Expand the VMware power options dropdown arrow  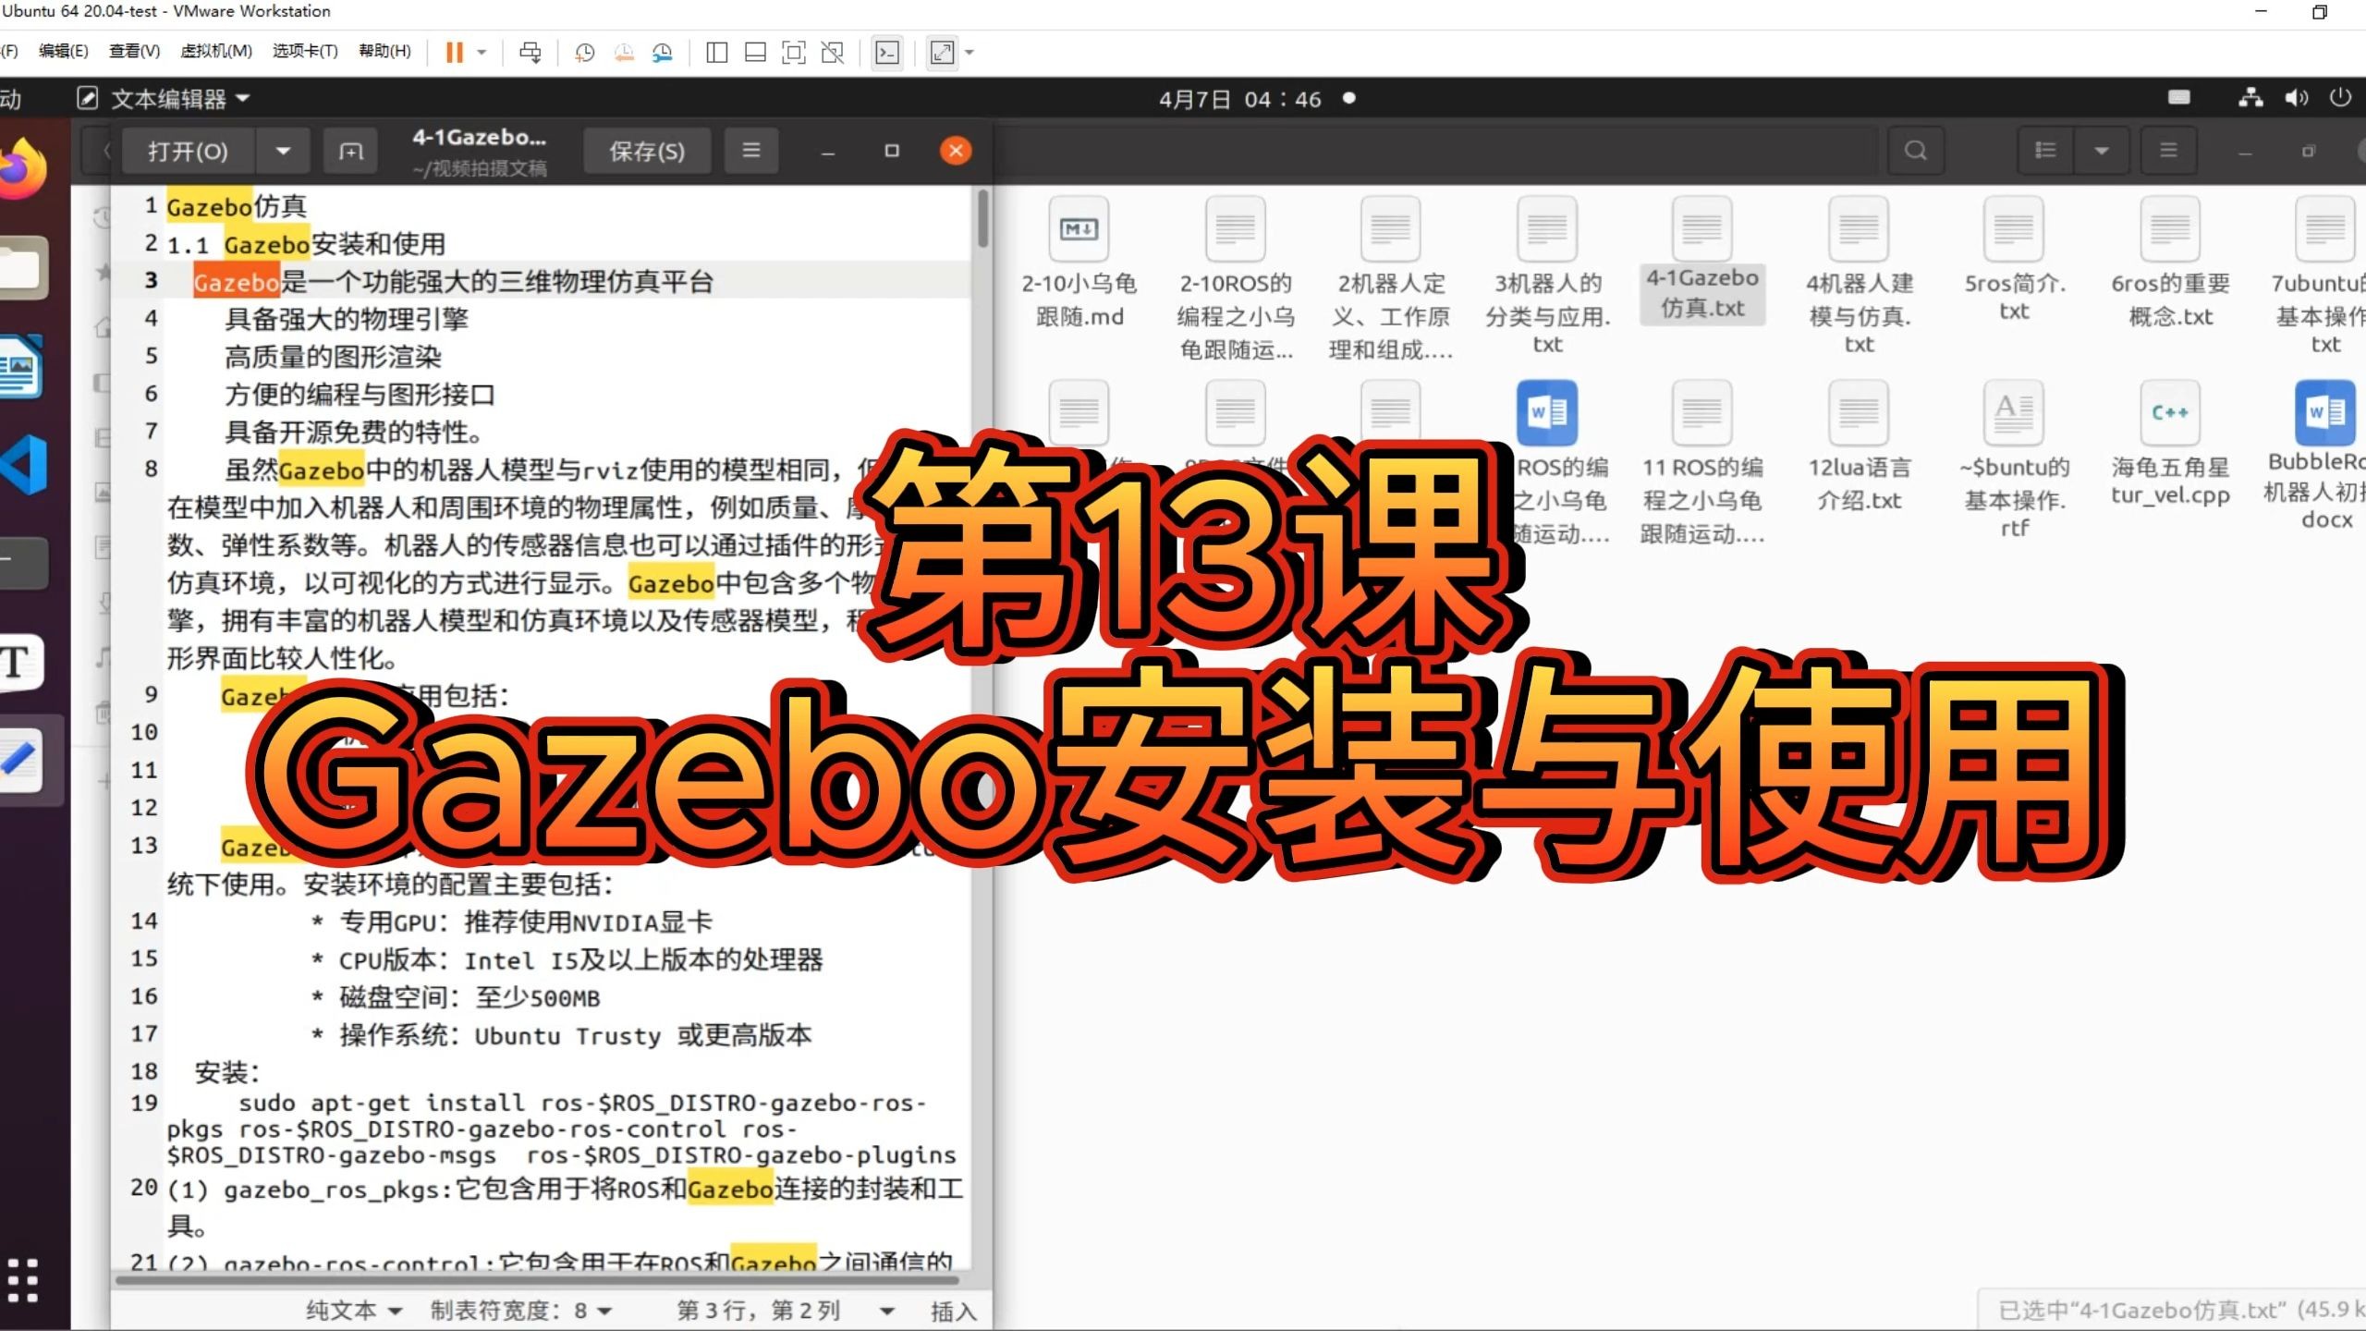pos(482,53)
